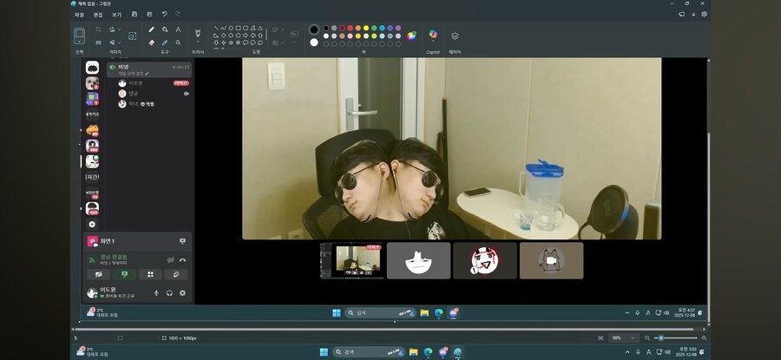Select the Text tool (A)
Screen dimensions: 781x360
coord(178,29)
